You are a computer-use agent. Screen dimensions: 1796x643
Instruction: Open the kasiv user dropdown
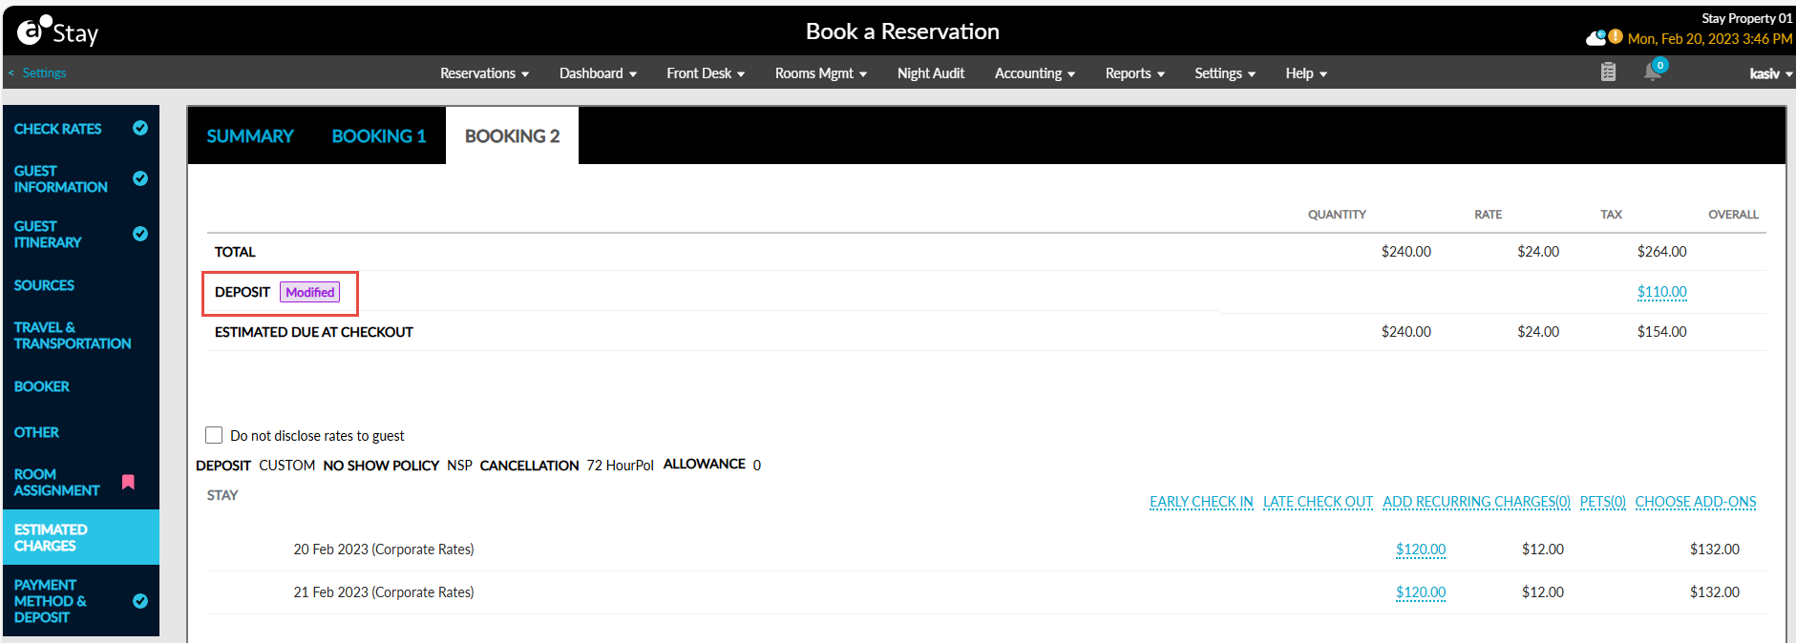coord(1771,73)
